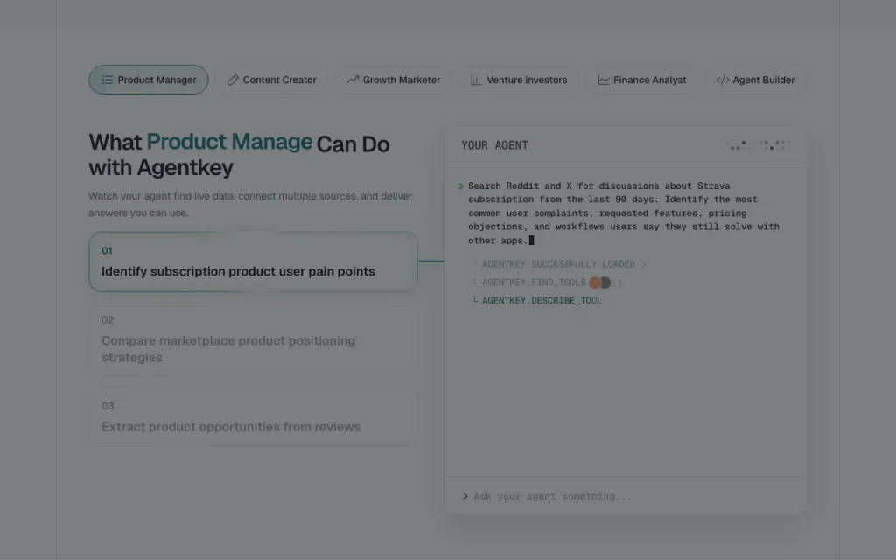Click the dotted indicator in agent panel header
This screenshot has width=896, height=560.
tap(758, 145)
